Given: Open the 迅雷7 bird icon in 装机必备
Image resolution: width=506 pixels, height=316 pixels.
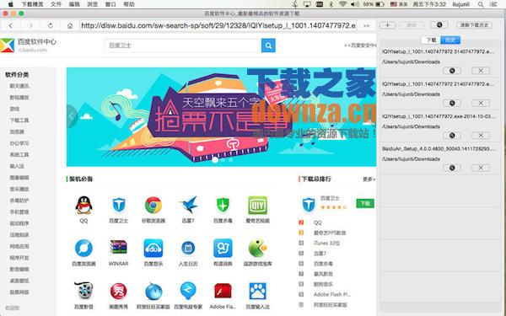Looking at the screenshot, I should (188, 205).
